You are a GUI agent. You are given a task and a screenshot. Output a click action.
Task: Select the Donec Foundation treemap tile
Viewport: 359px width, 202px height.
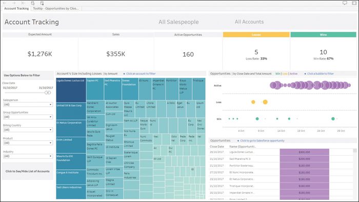(x=130, y=89)
